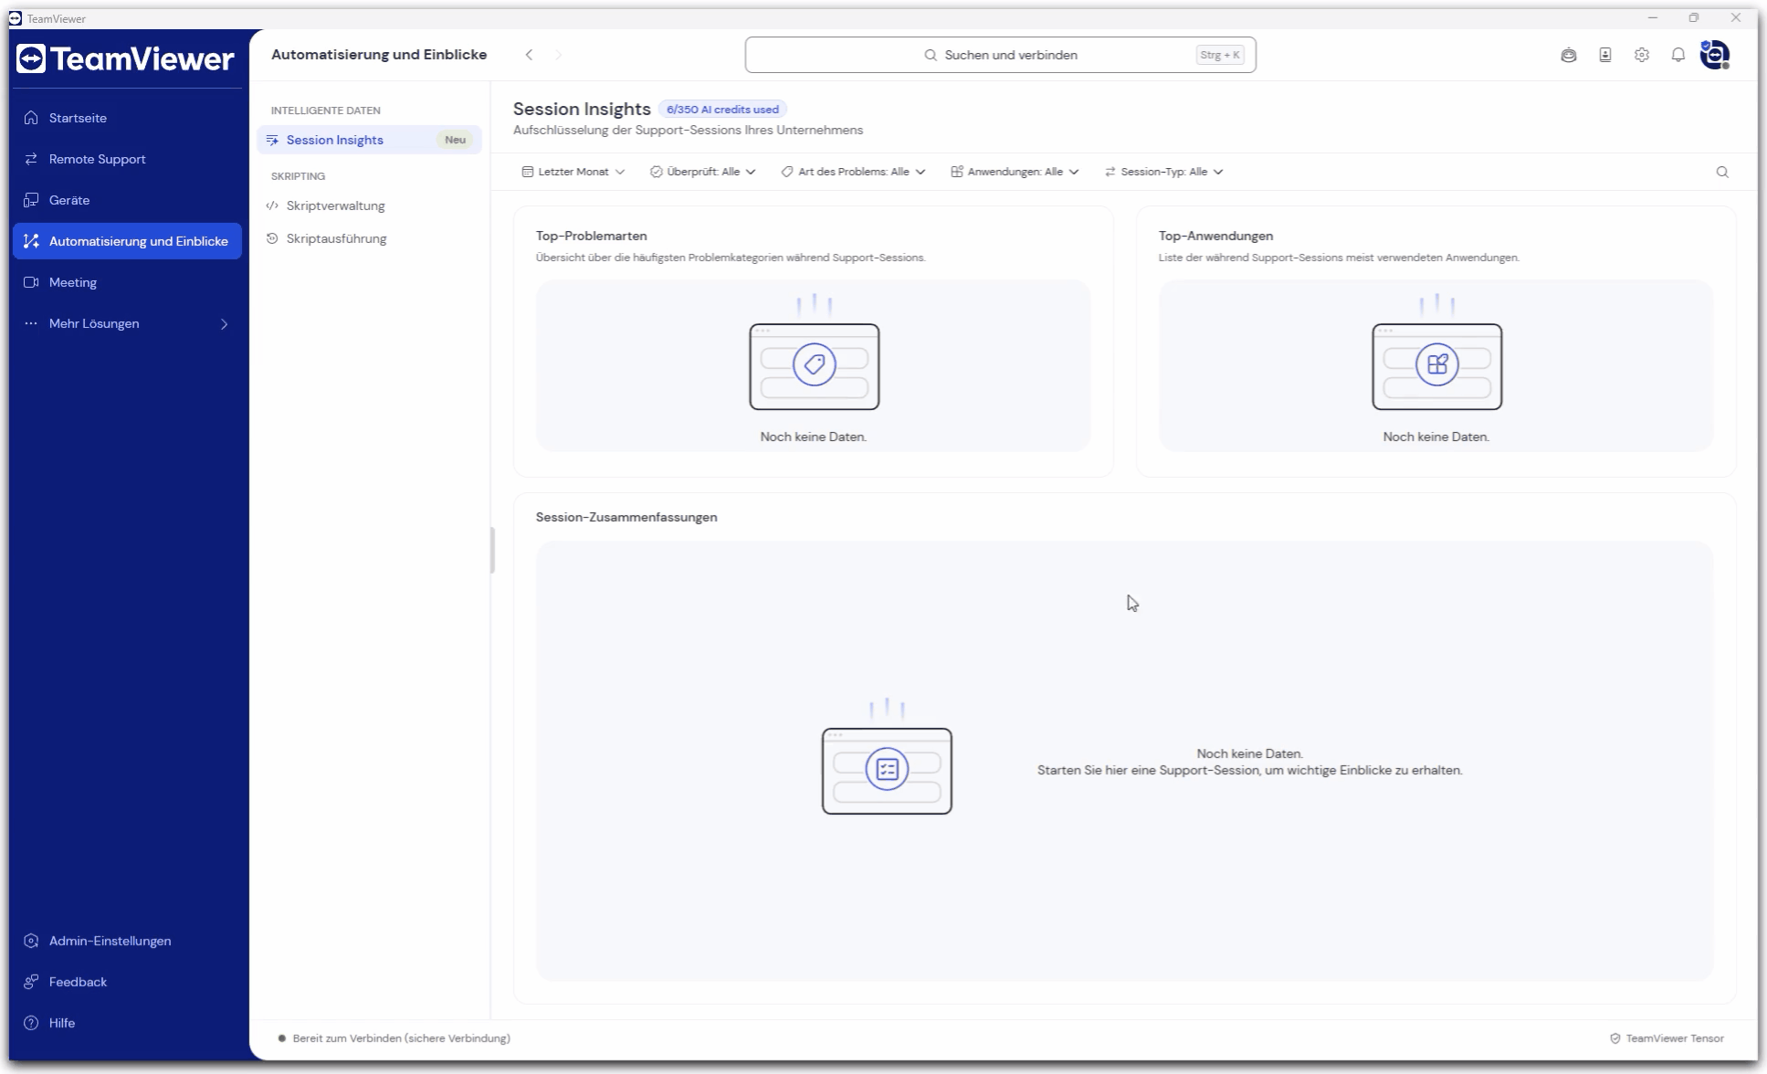Minimize the TeamViewer window
Image resolution: width=1767 pixels, height=1074 pixels.
pos(1653,17)
